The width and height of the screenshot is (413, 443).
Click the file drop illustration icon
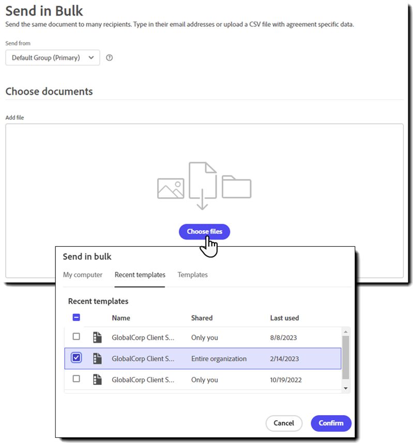(204, 186)
